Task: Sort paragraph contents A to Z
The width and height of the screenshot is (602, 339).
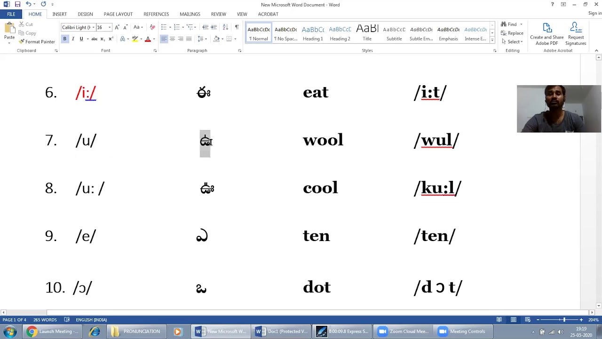Action: tap(225, 27)
